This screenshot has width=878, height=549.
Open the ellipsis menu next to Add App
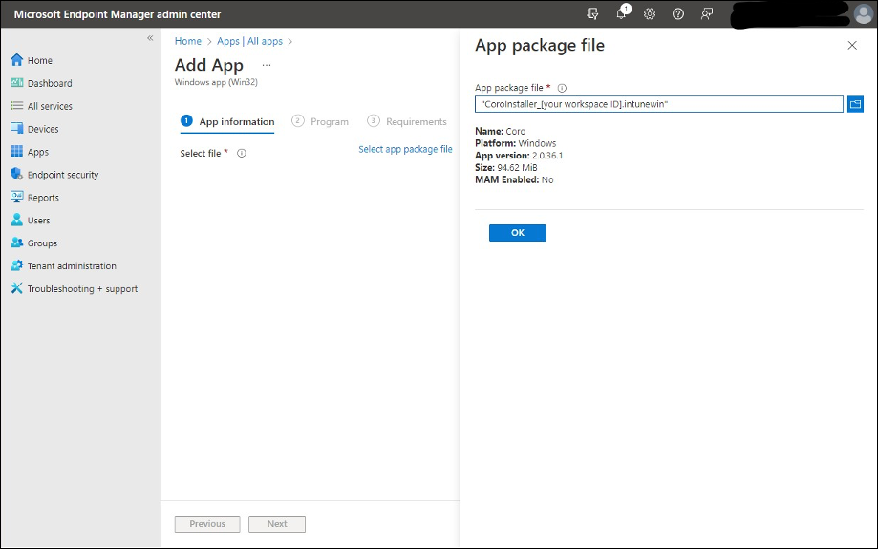pos(267,66)
